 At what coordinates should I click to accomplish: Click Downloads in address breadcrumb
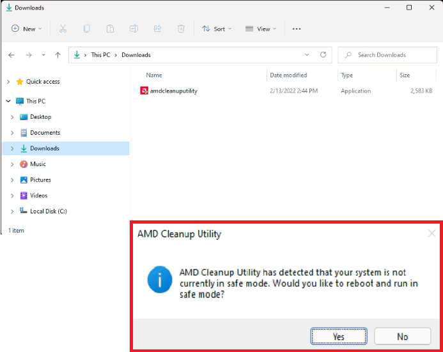pos(136,55)
